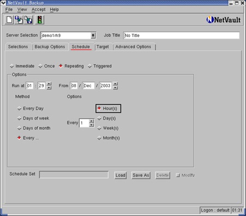
Task: Click the greyed Delete button
Action: coord(162,175)
